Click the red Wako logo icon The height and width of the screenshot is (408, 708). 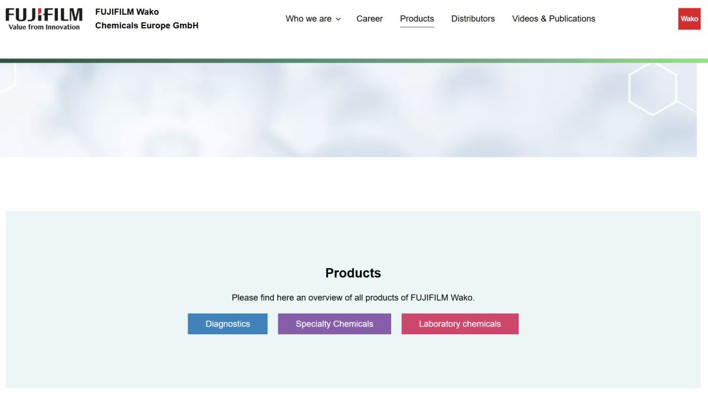pyautogui.click(x=689, y=19)
